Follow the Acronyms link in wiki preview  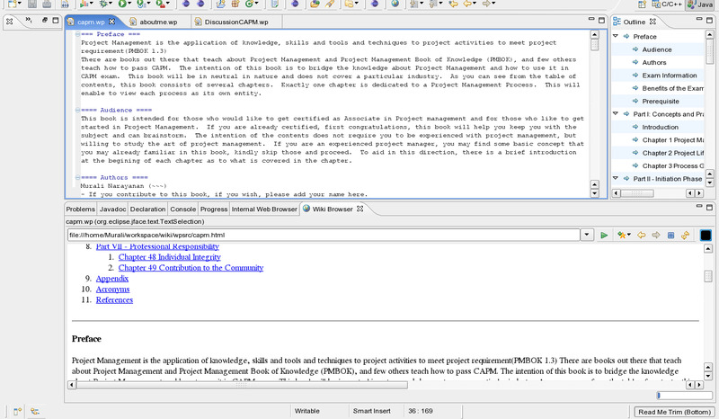click(112, 290)
